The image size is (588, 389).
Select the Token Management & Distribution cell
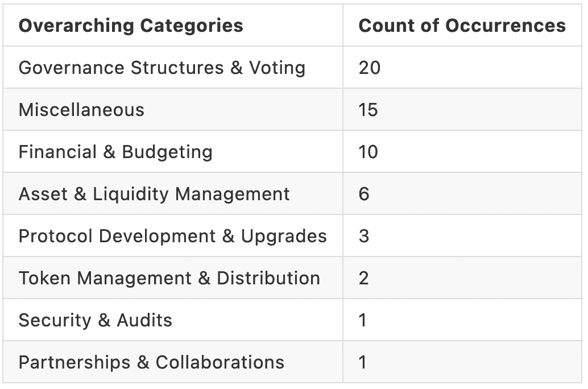pos(169,278)
